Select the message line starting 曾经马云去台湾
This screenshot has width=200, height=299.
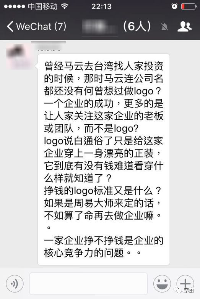point(103,66)
